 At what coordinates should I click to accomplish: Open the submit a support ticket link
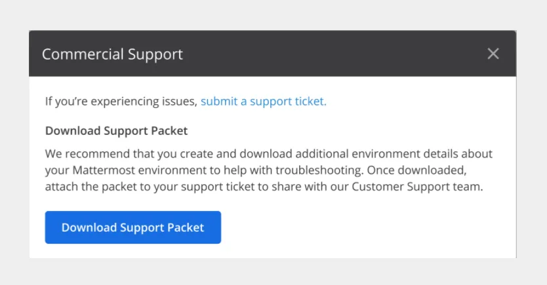264,102
